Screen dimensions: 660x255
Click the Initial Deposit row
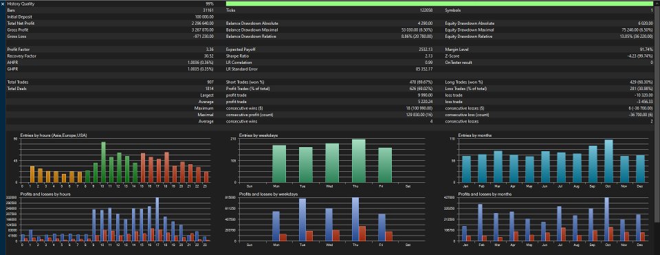[110, 16]
